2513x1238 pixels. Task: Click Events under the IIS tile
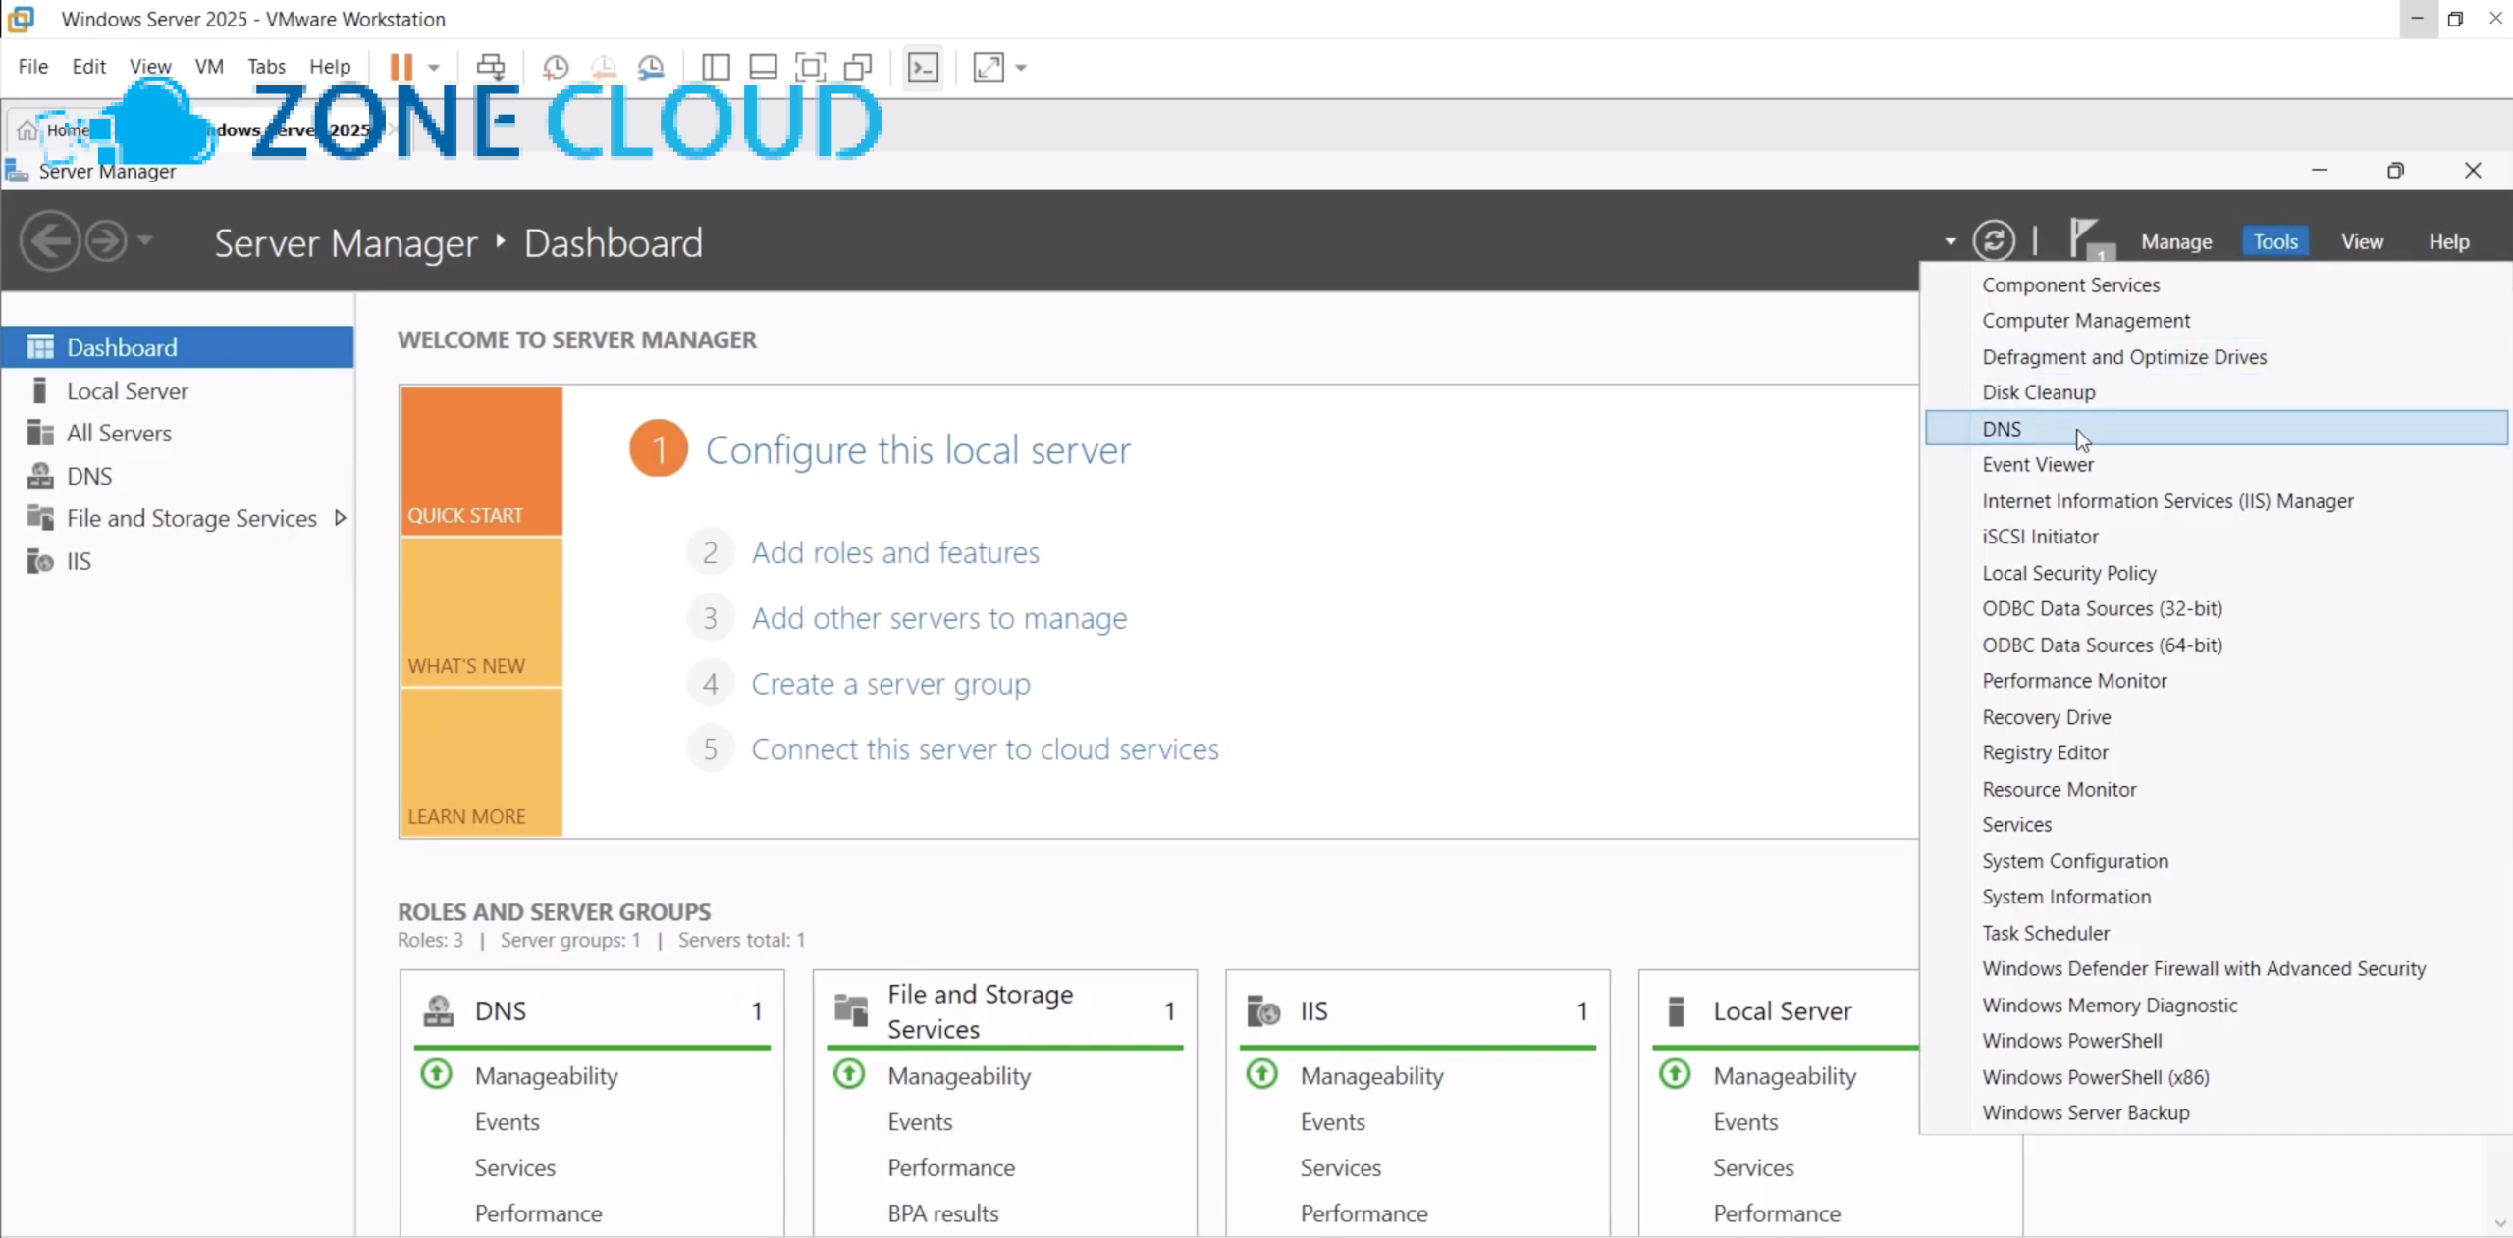coord(1332,1122)
